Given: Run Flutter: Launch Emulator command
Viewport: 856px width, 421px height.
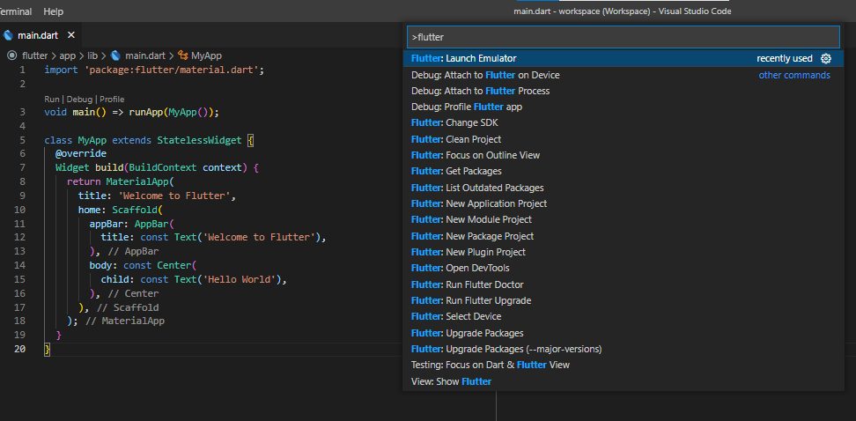Looking at the screenshot, I should coord(624,58).
